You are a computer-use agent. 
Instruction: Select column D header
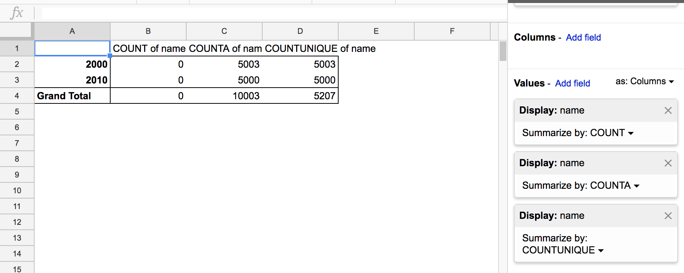(x=300, y=31)
